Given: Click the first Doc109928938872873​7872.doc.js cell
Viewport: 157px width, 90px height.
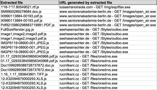Looking at the screenshot, I should coord(29,65).
